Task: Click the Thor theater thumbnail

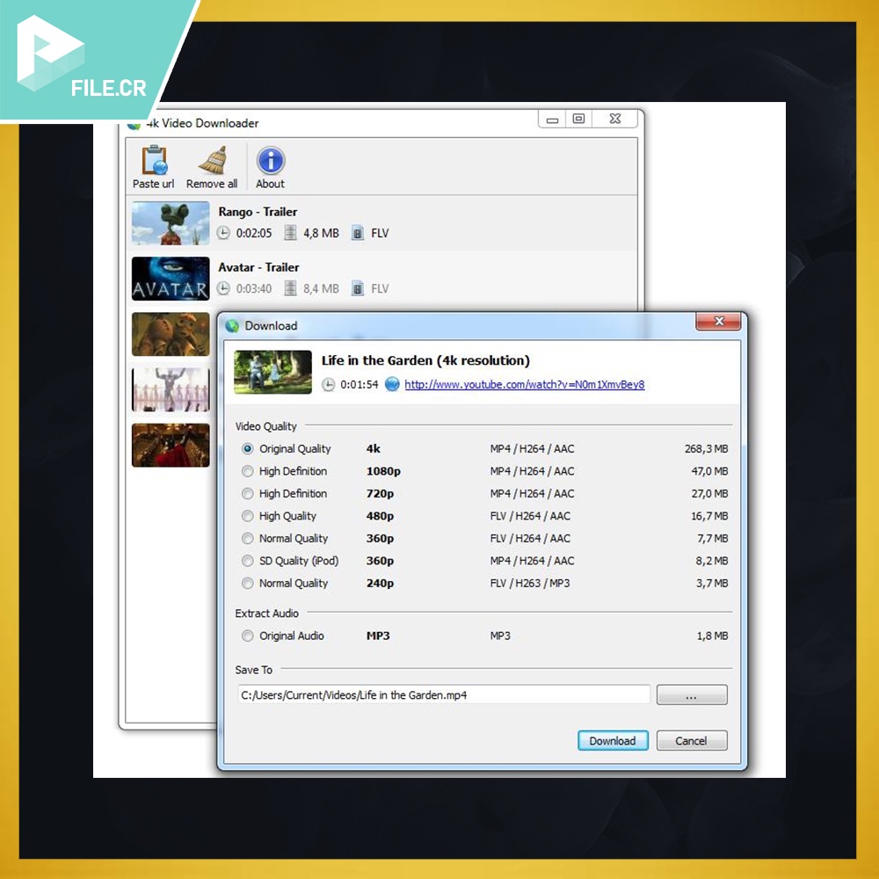Action: (x=171, y=445)
